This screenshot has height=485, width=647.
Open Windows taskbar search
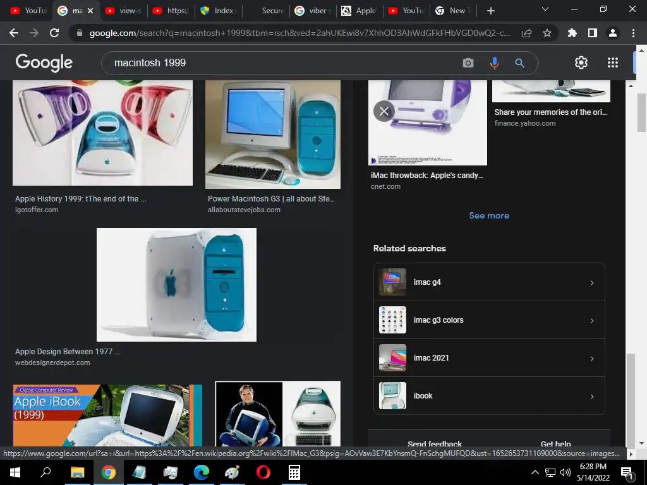pyautogui.click(x=45, y=472)
